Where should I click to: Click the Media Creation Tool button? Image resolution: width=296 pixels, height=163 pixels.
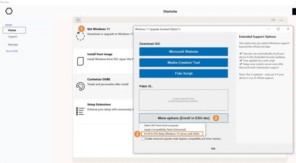click(184, 62)
